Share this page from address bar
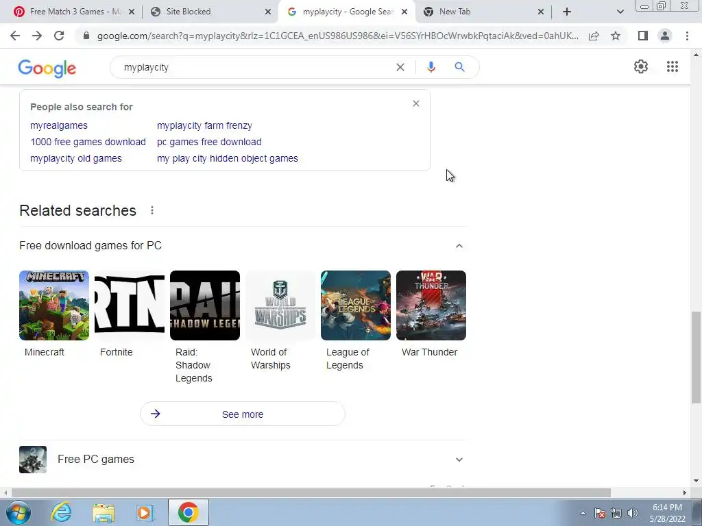Screen dimensions: 702x526 (x=594, y=36)
